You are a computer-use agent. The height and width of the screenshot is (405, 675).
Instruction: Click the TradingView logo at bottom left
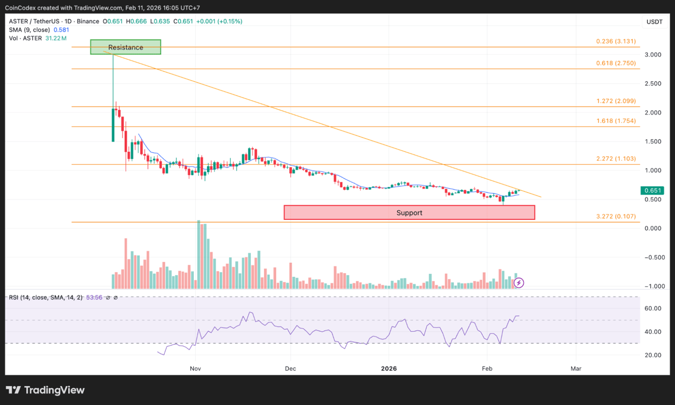point(45,390)
